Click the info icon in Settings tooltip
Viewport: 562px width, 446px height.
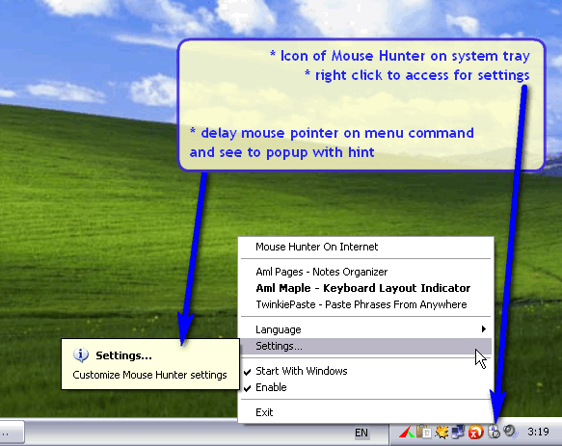tap(81, 355)
